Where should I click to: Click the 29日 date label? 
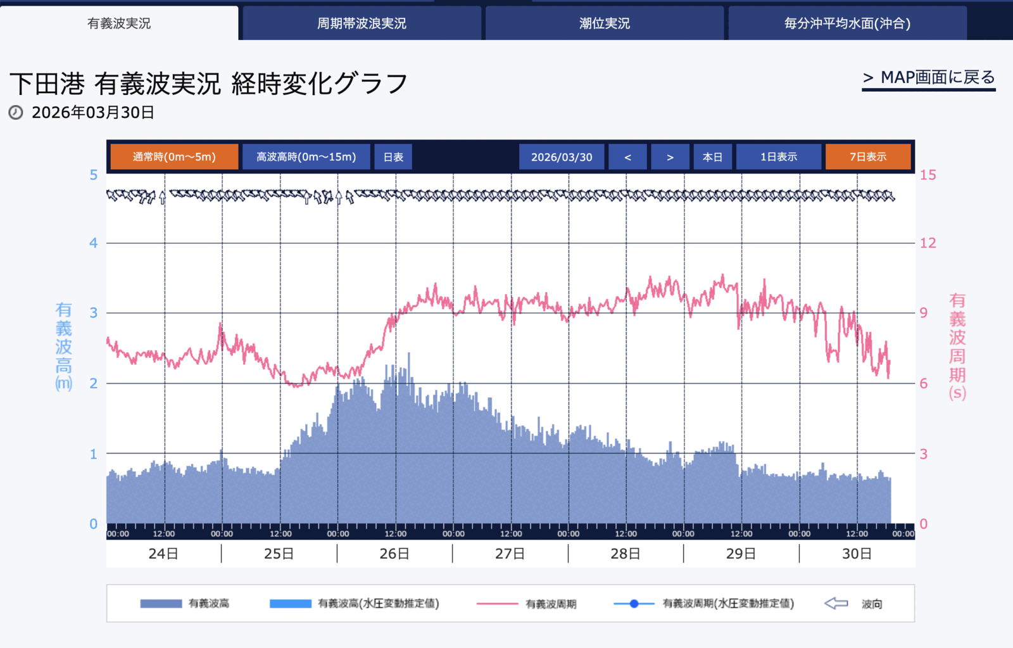coord(741,554)
